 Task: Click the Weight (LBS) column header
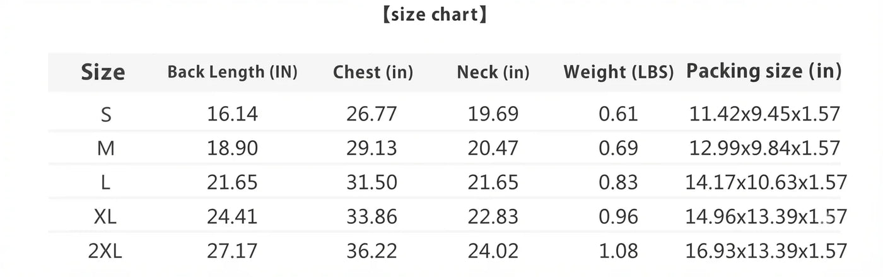point(619,72)
